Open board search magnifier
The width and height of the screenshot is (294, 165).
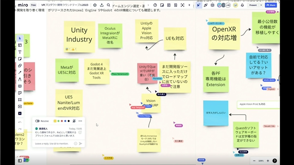pyautogui.click(x=108, y=5)
